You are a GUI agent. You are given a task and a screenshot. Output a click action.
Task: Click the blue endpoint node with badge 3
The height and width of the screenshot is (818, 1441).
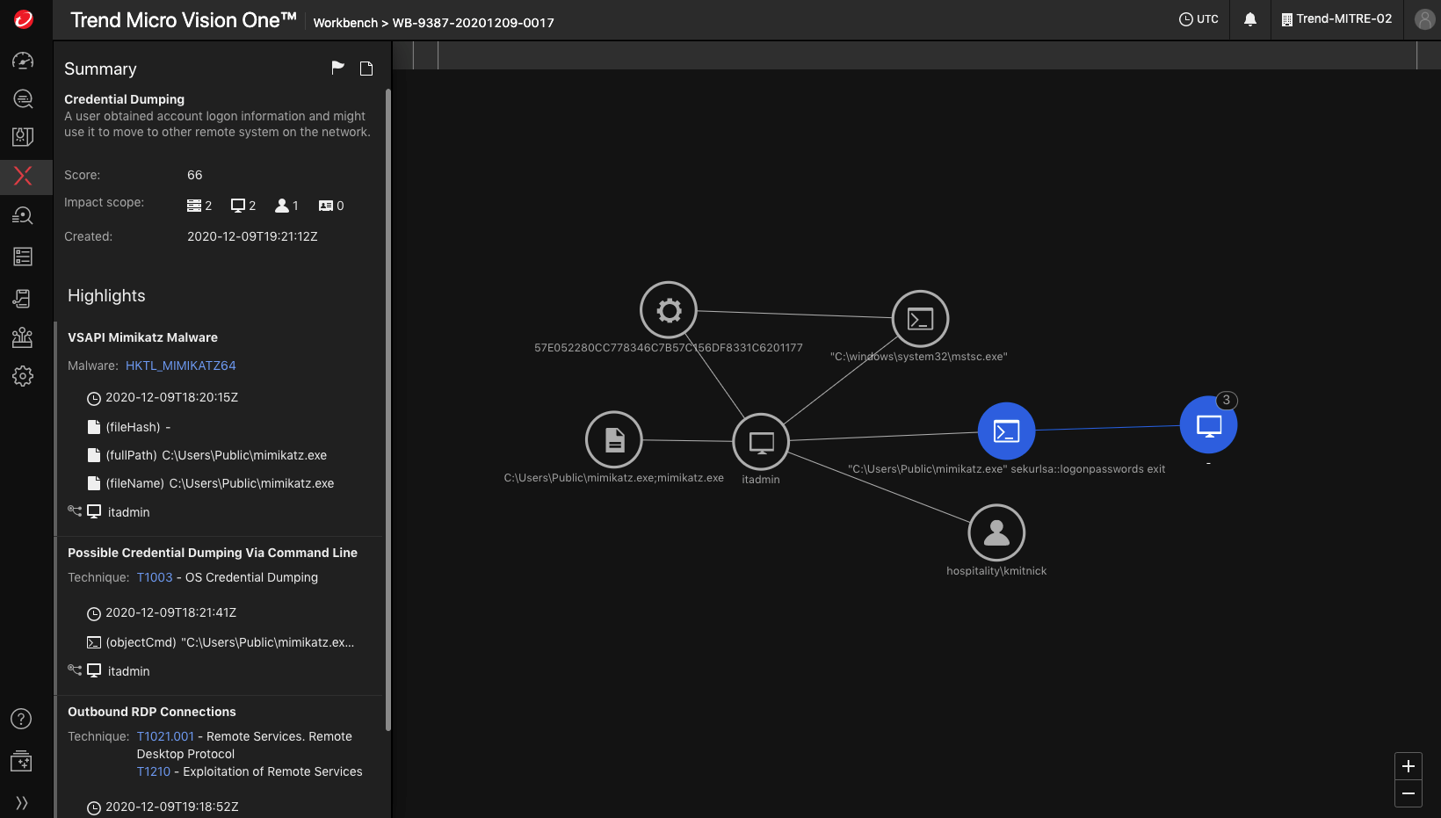[x=1208, y=425]
